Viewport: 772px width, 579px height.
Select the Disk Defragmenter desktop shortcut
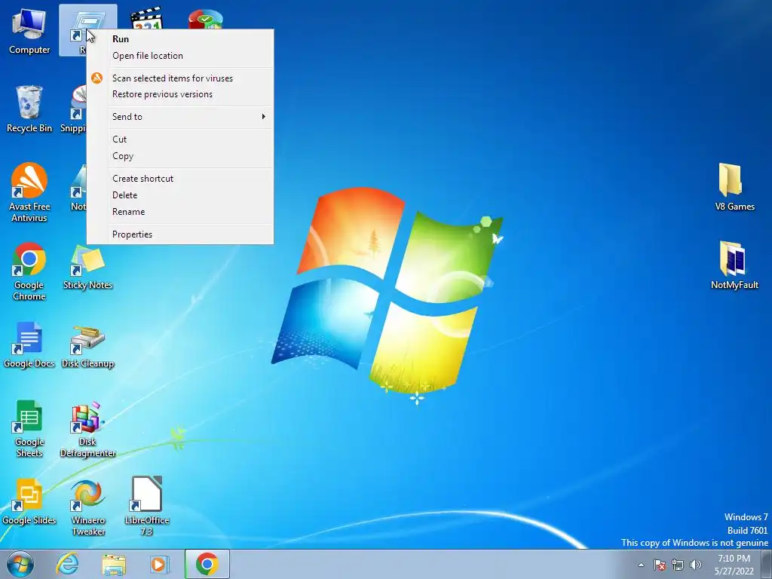(87, 429)
